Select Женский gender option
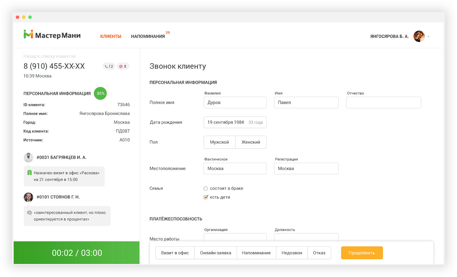 coord(251,142)
